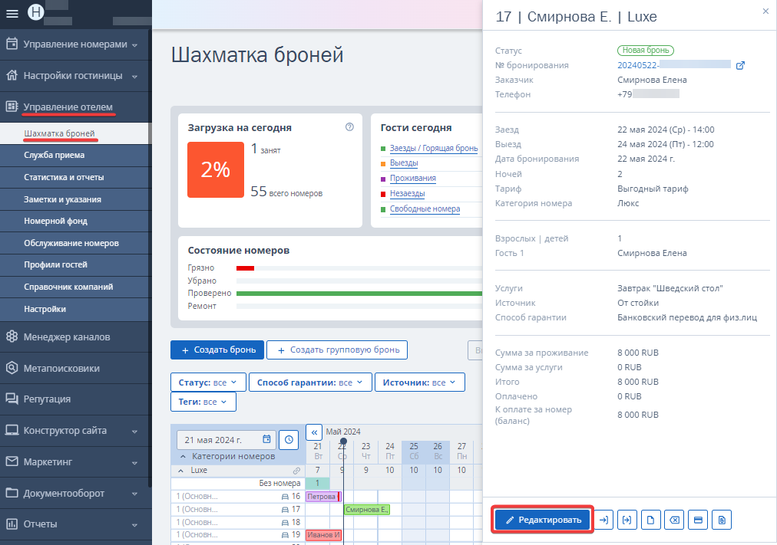Expand Управление номерами sidebar section

pos(135,45)
